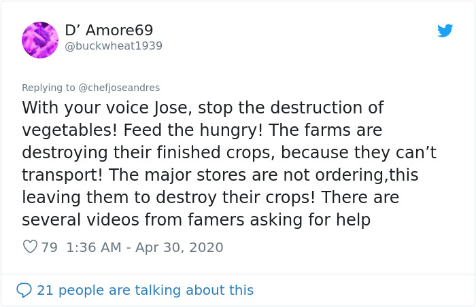
Task: Click the @buckwheat1939 handle
Action: pos(114,46)
